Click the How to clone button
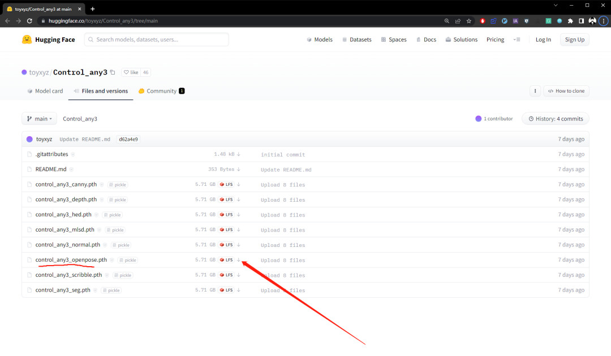The image size is (611, 356). click(566, 91)
